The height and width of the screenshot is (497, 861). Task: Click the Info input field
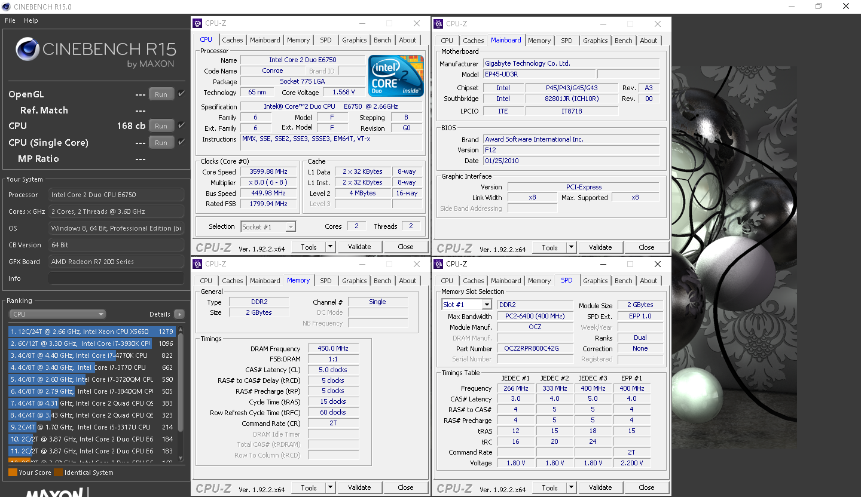click(x=116, y=278)
